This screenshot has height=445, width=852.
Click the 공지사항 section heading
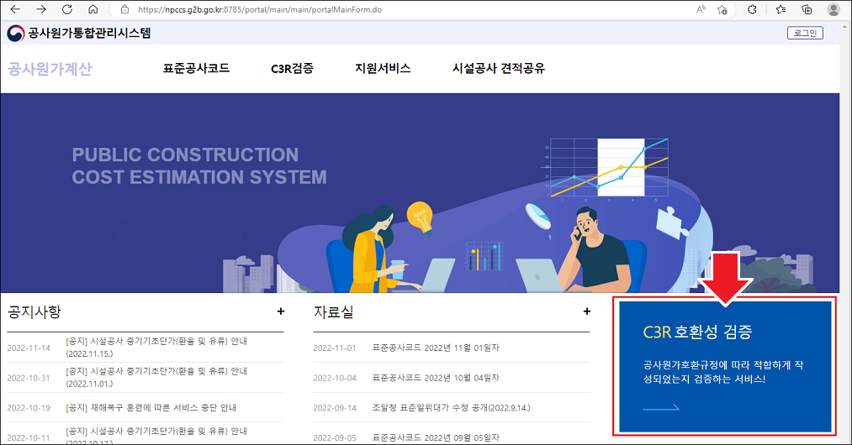click(34, 312)
